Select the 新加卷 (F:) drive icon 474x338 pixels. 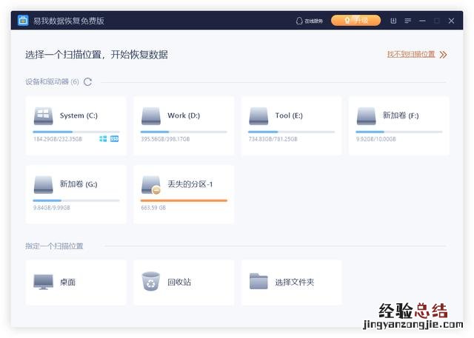367,116
